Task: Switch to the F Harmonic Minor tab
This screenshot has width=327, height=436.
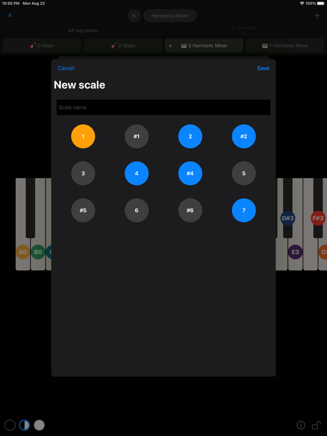Action: pyautogui.click(x=285, y=45)
